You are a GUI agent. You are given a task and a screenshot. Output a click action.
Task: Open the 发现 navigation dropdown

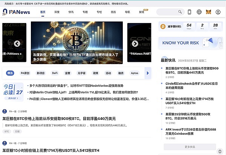click(142, 12)
